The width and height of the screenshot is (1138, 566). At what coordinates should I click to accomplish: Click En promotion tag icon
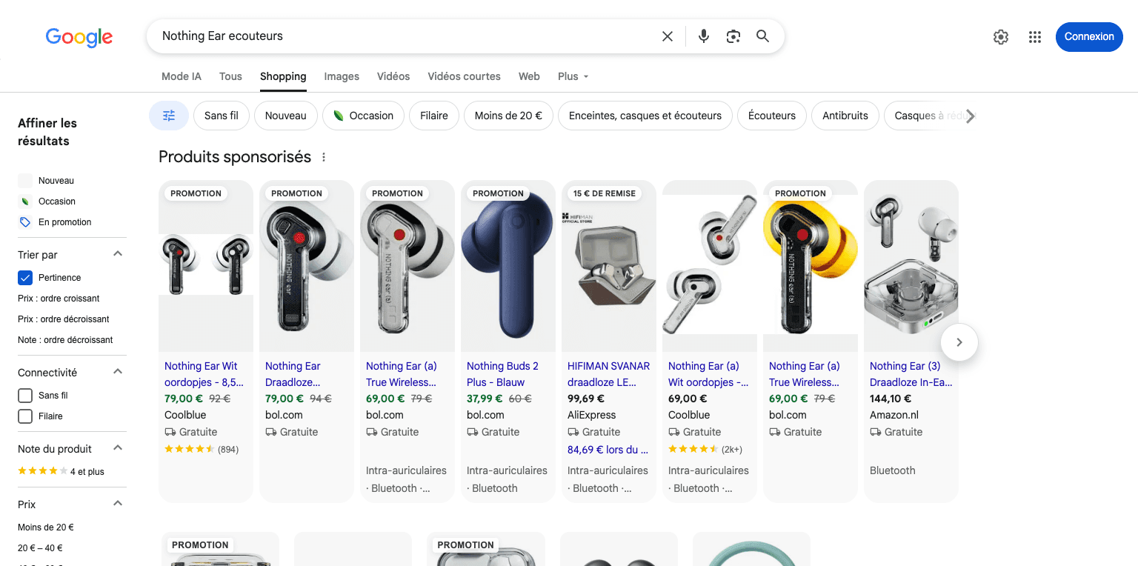click(x=25, y=222)
